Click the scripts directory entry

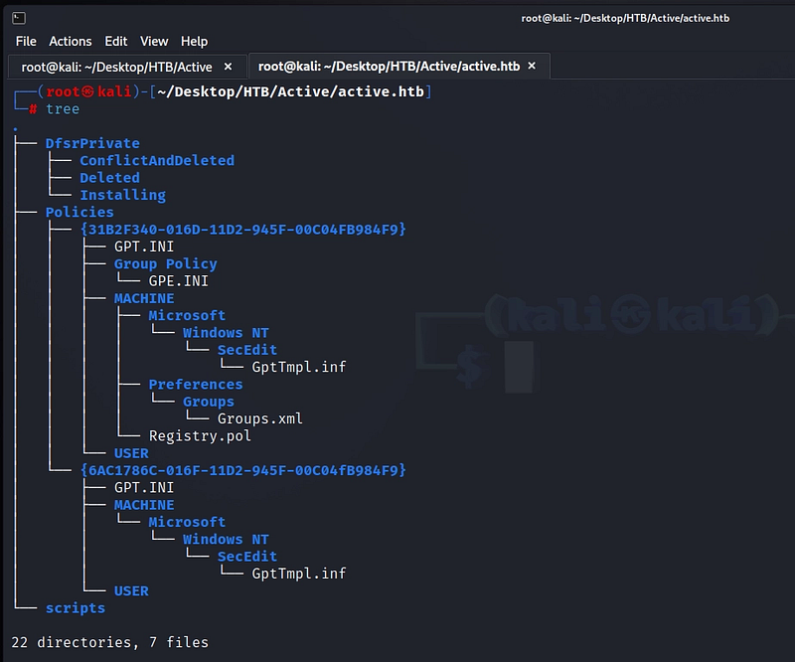click(76, 608)
